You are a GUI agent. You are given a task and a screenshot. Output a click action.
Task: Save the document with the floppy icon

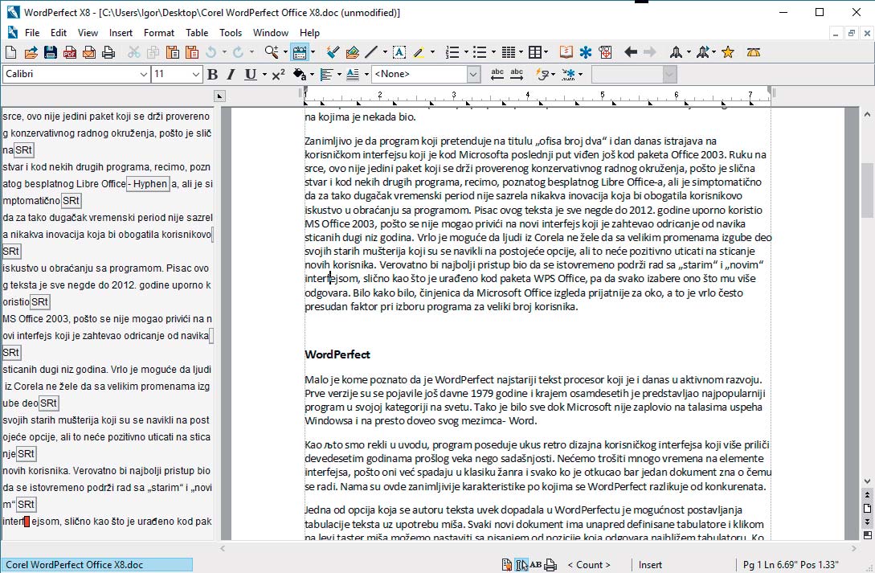click(51, 52)
